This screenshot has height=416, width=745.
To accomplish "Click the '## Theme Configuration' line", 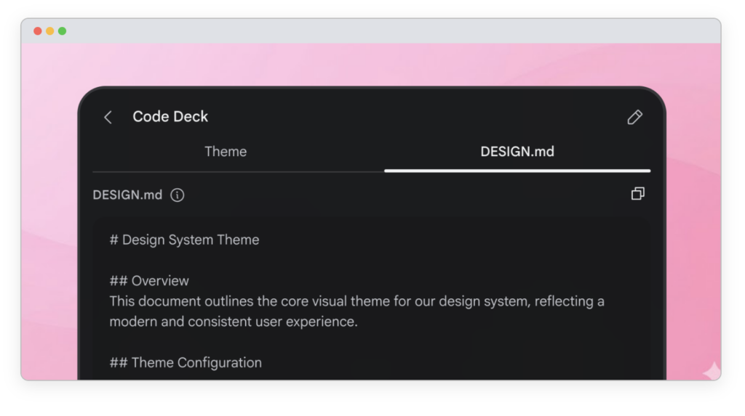I will [186, 363].
